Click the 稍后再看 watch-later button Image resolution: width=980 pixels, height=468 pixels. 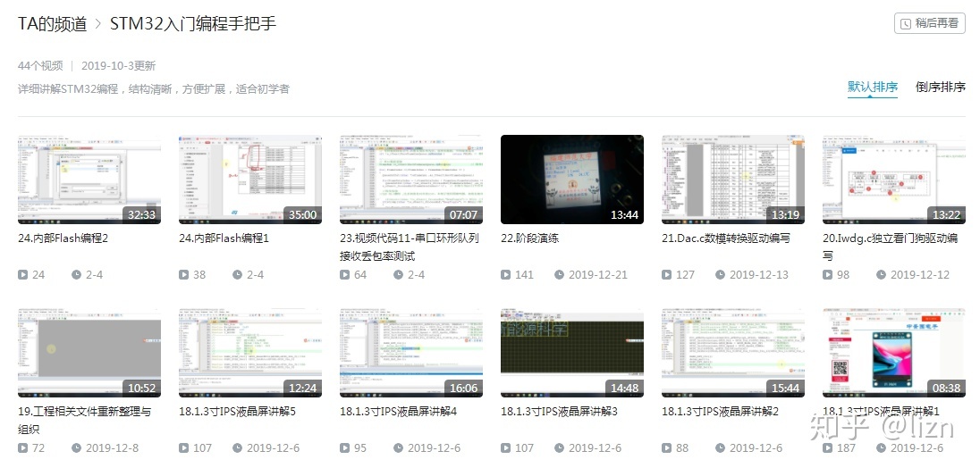930,23
